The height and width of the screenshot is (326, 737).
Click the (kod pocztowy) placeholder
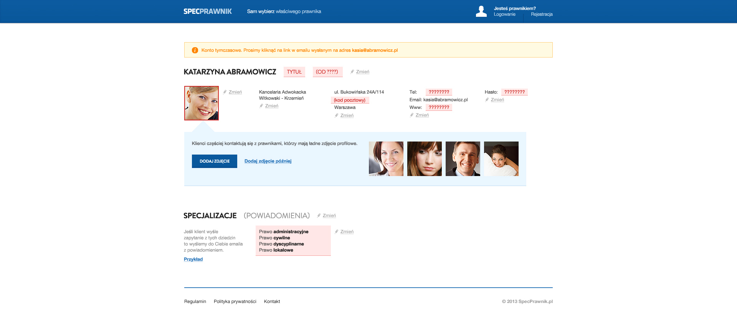(350, 100)
